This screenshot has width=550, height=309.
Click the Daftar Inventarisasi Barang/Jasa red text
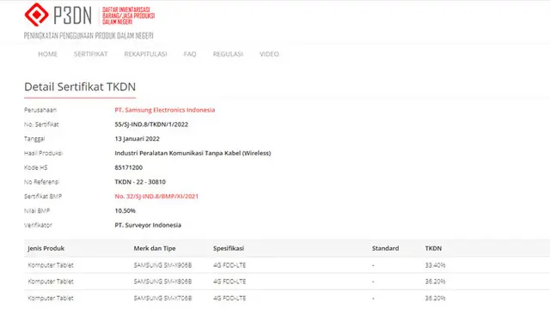[x=128, y=15]
